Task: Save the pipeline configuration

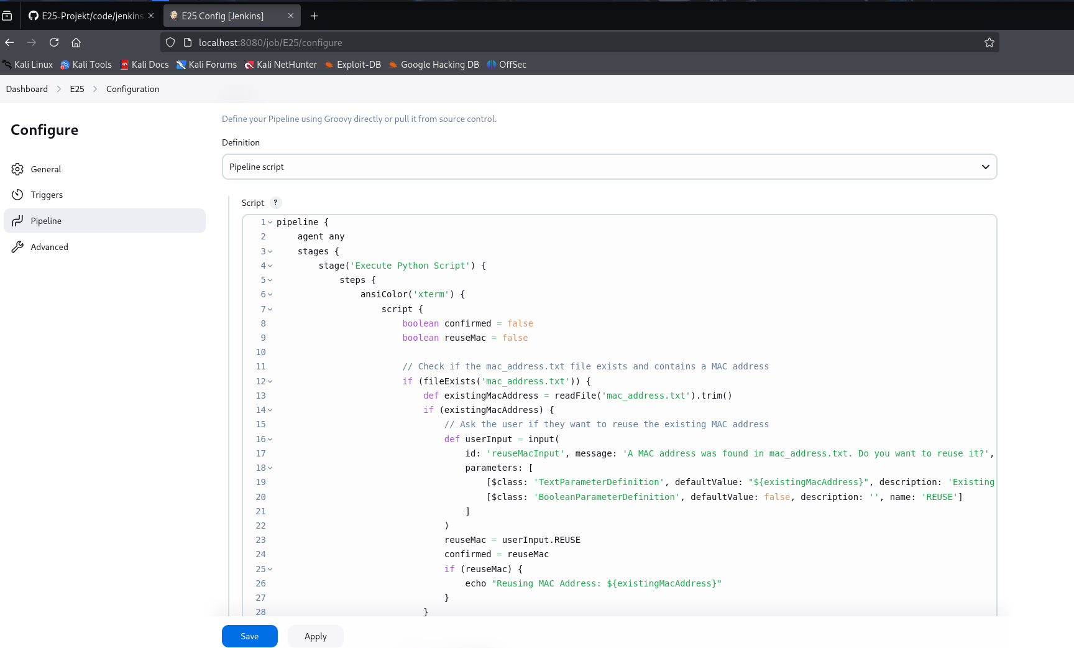Action: point(250,636)
